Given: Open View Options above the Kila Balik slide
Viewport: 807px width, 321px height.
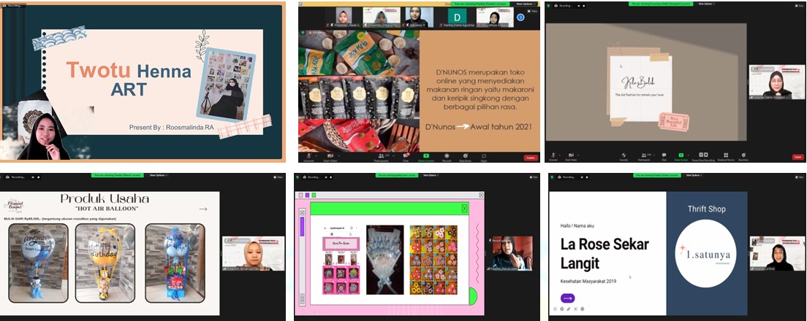Looking at the screenshot, I should (706, 3).
